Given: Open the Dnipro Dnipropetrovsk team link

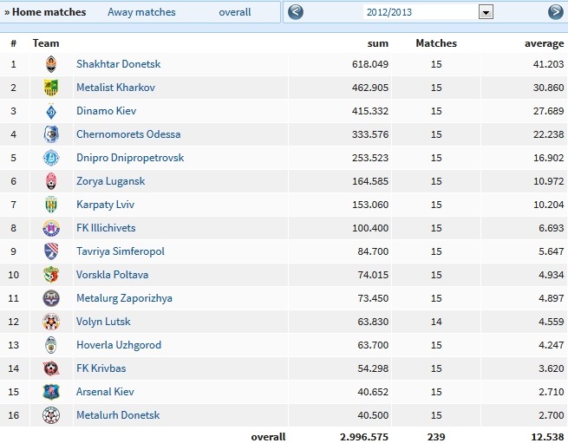Looking at the screenshot, I should pos(130,158).
